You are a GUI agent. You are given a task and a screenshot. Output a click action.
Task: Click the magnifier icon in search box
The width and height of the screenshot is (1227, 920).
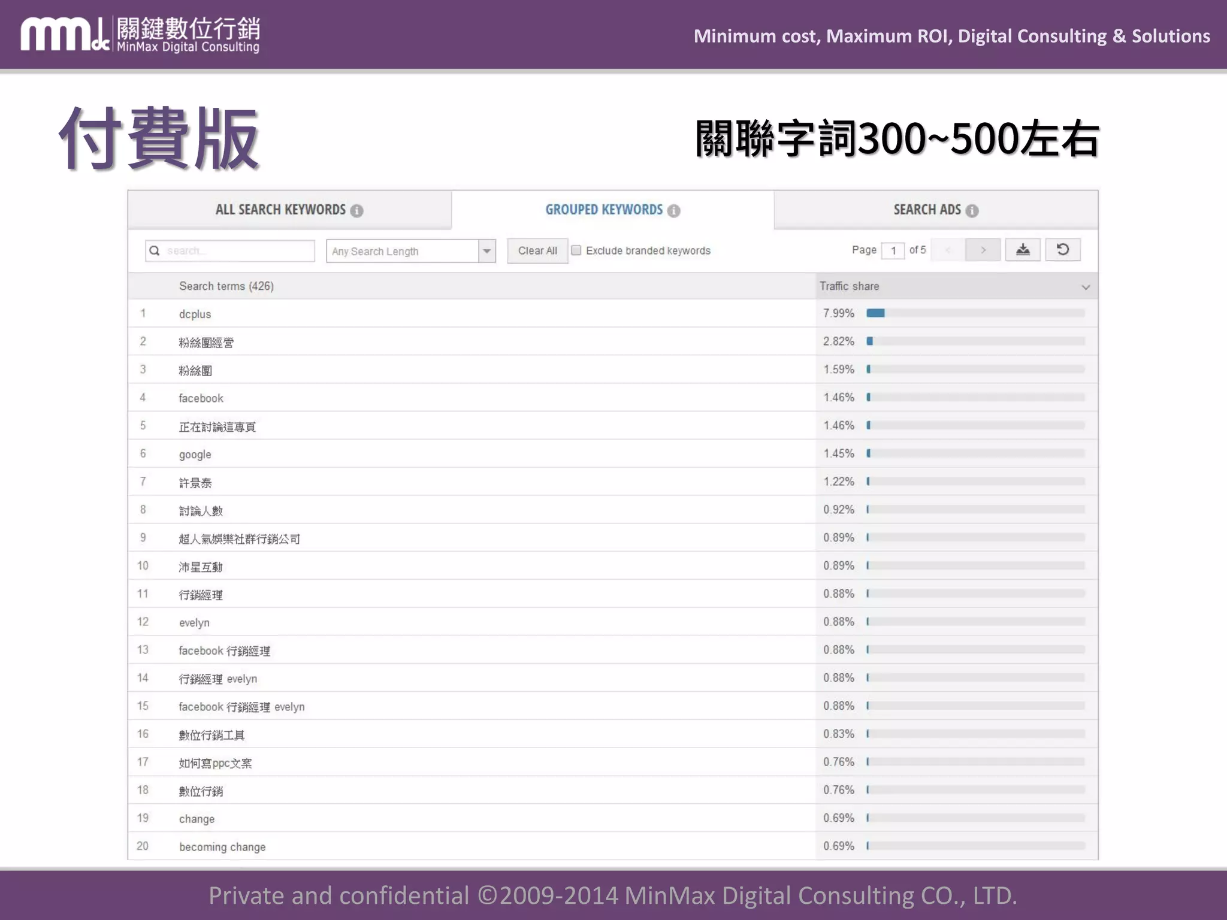click(155, 251)
